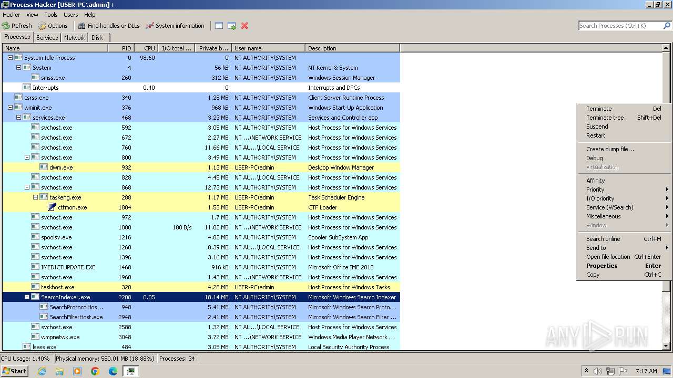Viewport: 673px width, 378px height.
Task: Click the Search Processes input field
Action: (x=620, y=26)
